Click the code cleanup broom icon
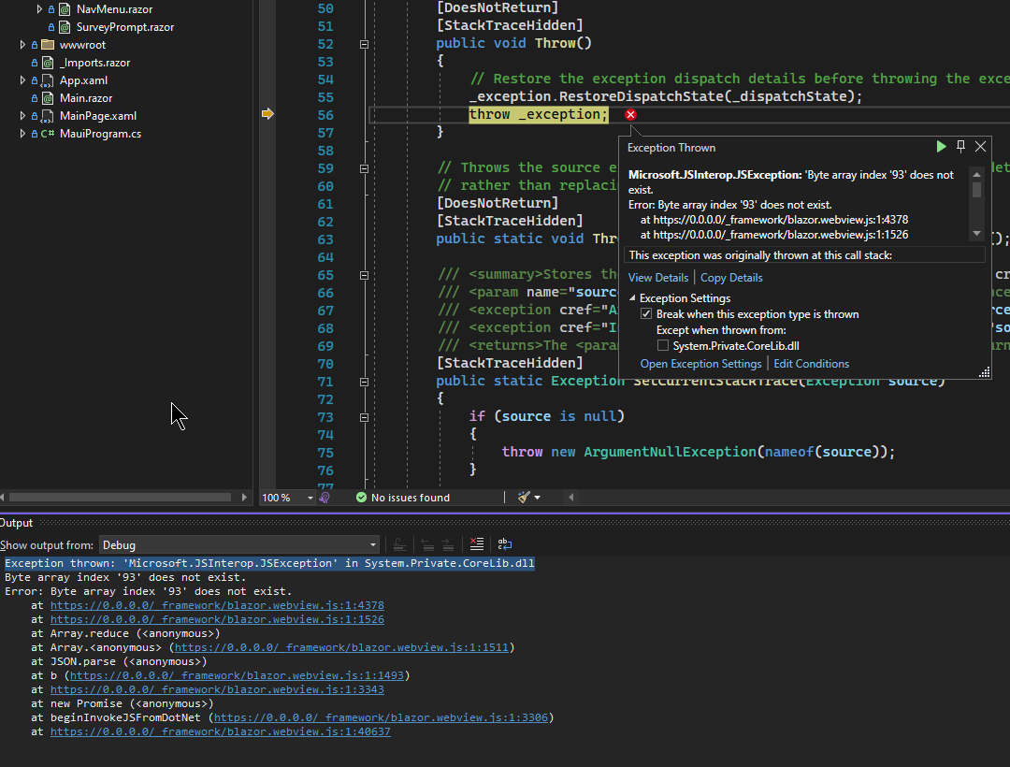1010x767 pixels. [524, 498]
